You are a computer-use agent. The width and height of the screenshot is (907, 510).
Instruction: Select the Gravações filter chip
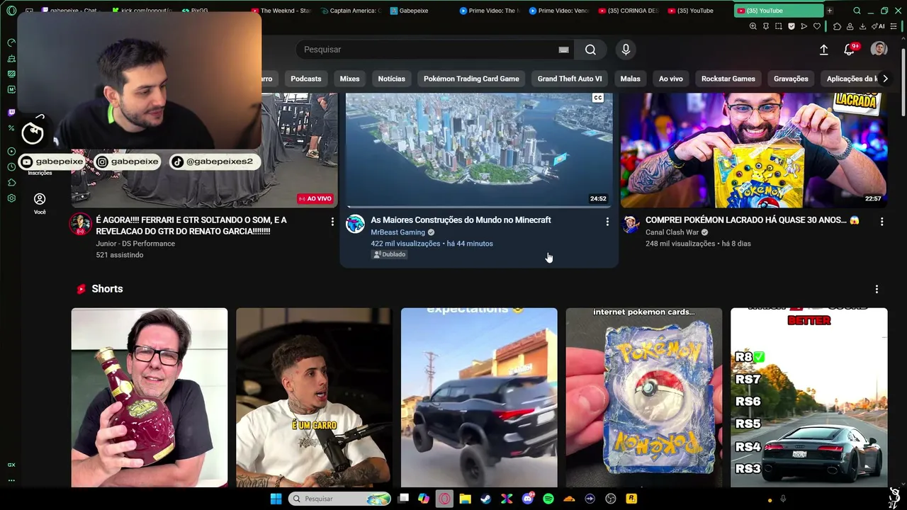[791, 79]
